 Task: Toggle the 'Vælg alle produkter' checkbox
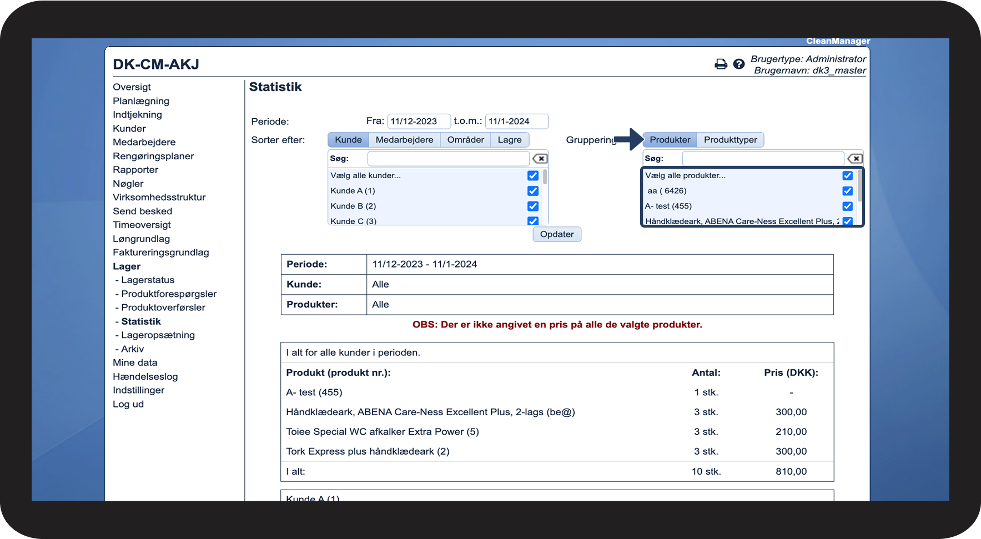point(847,176)
